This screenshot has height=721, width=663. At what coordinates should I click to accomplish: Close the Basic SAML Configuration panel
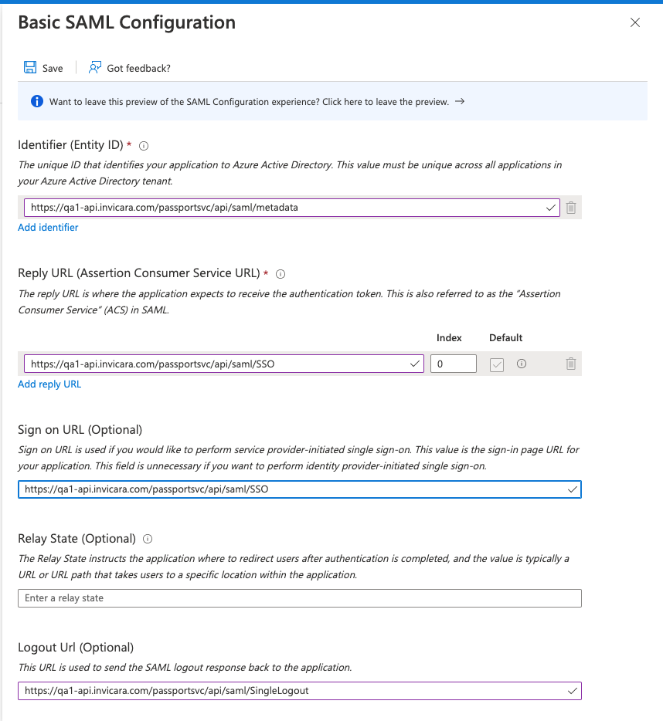[635, 22]
